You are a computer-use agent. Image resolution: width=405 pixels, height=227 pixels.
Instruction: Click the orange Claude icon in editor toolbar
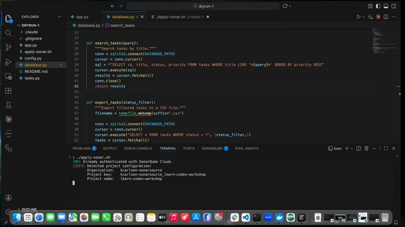(x=378, y=17)
